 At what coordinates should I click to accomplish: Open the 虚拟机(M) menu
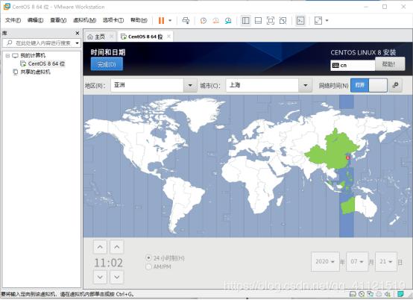click(84, 20)
